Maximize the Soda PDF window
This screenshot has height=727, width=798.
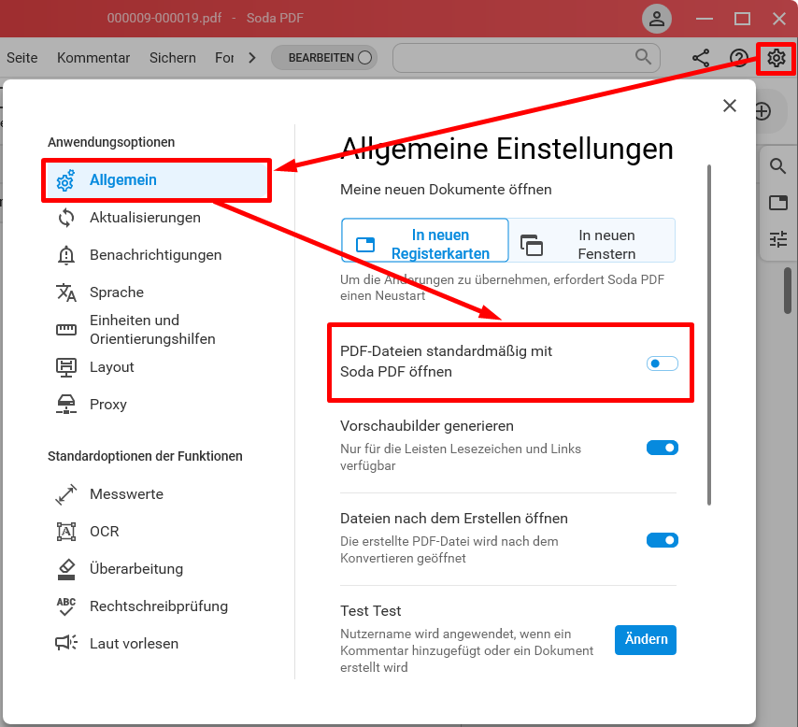tap(742, 19)
